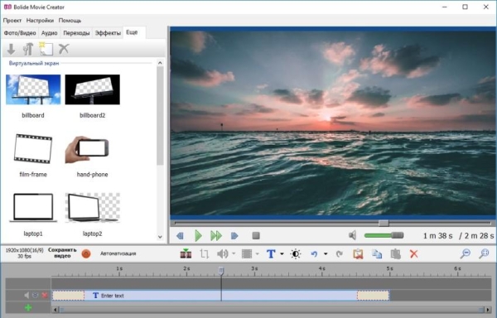Click the Автоматизация button
The height and width of the screenshot is (318, 497).
(x=118, y=253)
